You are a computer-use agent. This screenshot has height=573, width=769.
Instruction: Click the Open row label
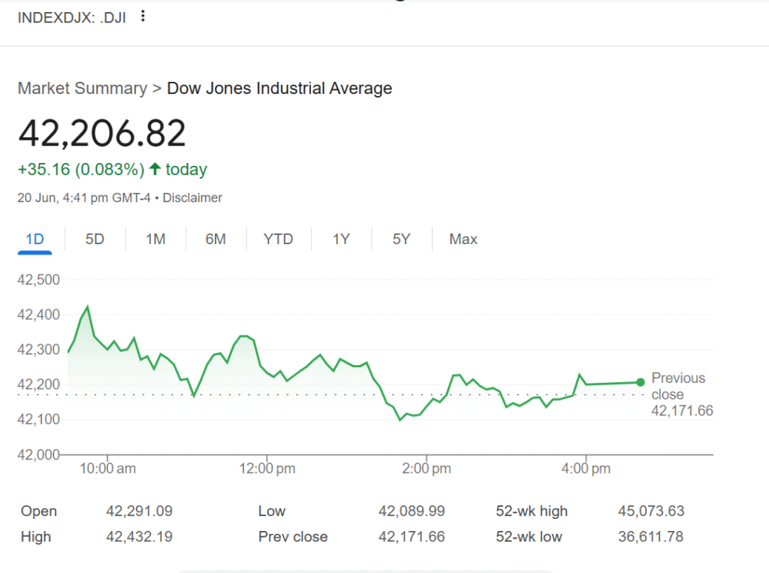point(39,511)
